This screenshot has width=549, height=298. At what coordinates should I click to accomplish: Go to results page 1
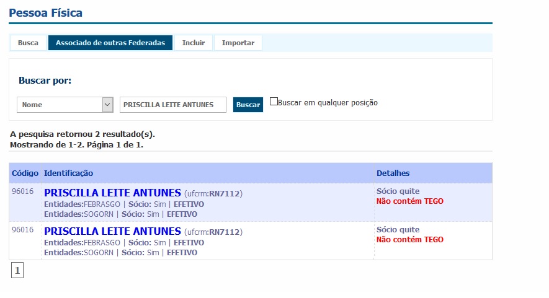pos(17,270)
